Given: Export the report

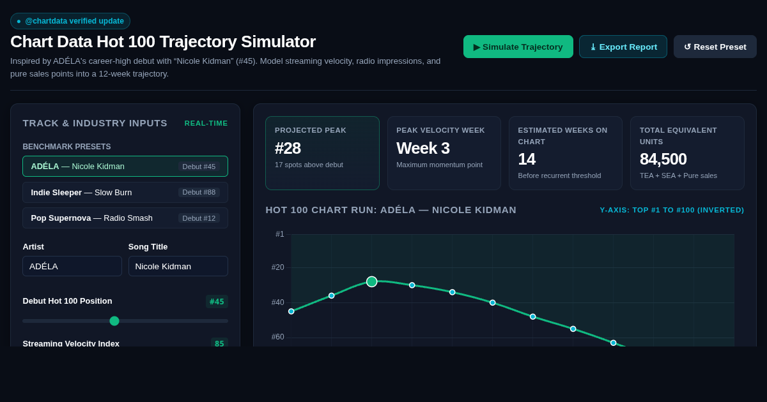Looking at the screenshot, I should (x=623, y=47).
